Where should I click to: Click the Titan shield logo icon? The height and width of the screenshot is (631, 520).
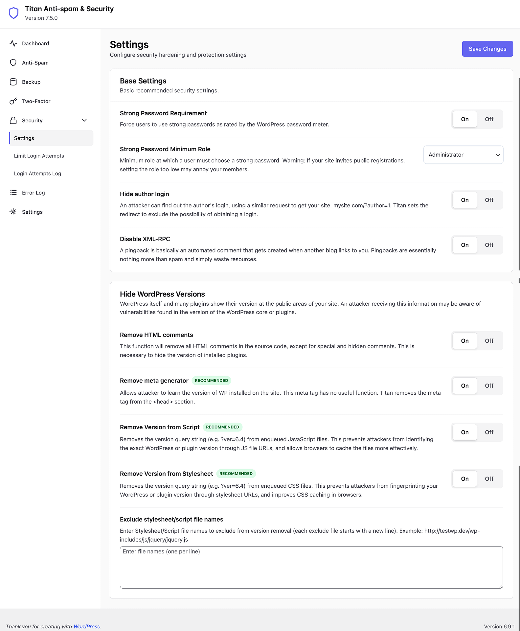13,13
